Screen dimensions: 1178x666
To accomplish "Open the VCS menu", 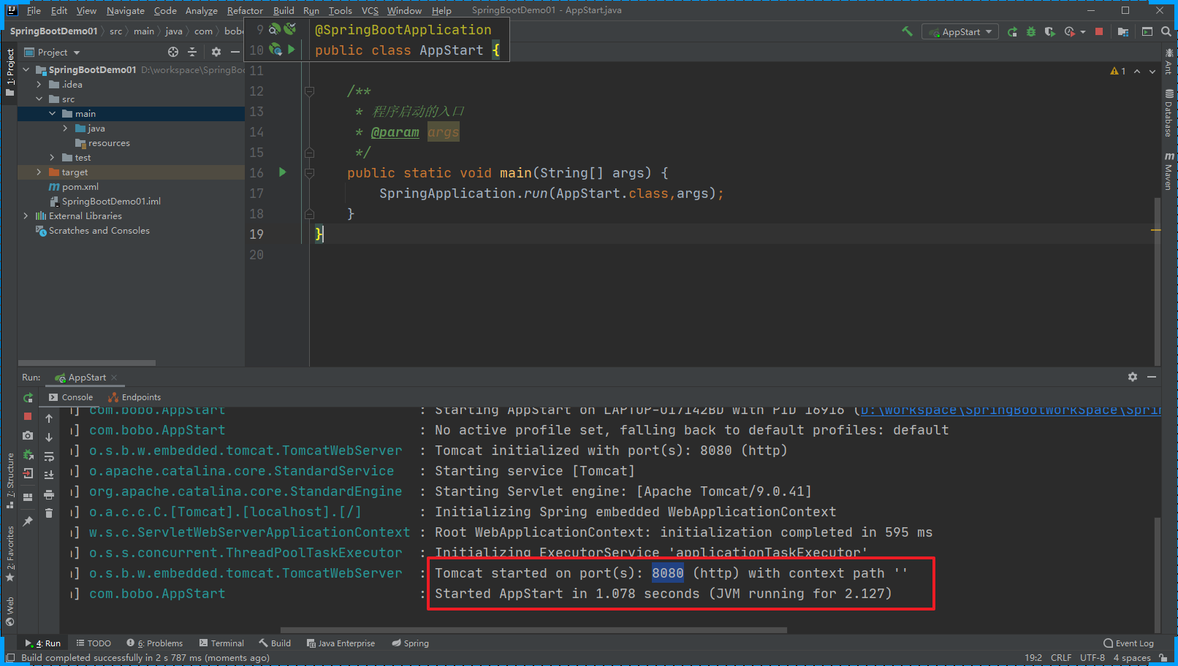I will 370,10.
